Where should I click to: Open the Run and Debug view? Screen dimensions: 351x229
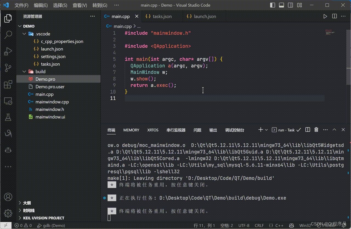pos(8,51)
